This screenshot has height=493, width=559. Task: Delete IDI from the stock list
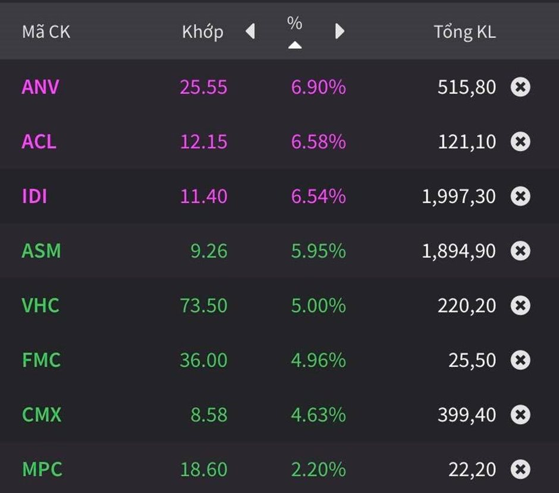[520, 197]
